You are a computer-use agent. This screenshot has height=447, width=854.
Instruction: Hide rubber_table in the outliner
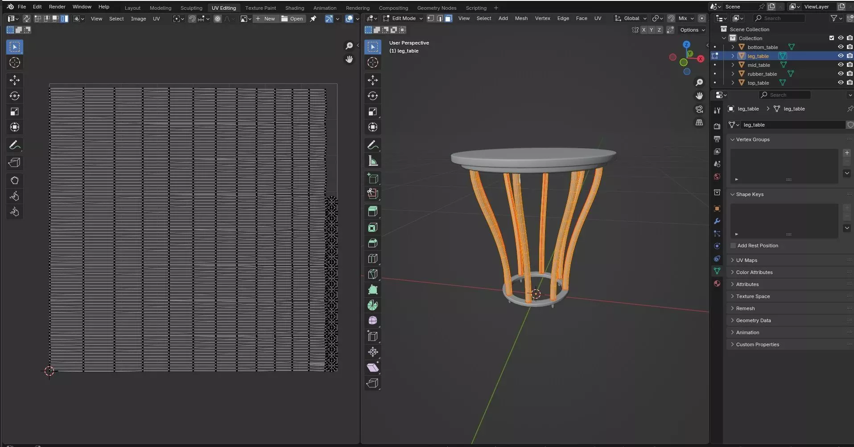point(841,74)
